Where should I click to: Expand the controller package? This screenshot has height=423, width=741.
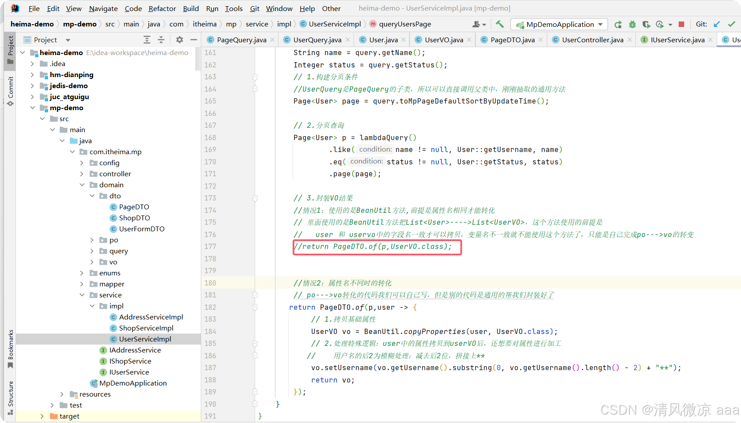(82, 174)
